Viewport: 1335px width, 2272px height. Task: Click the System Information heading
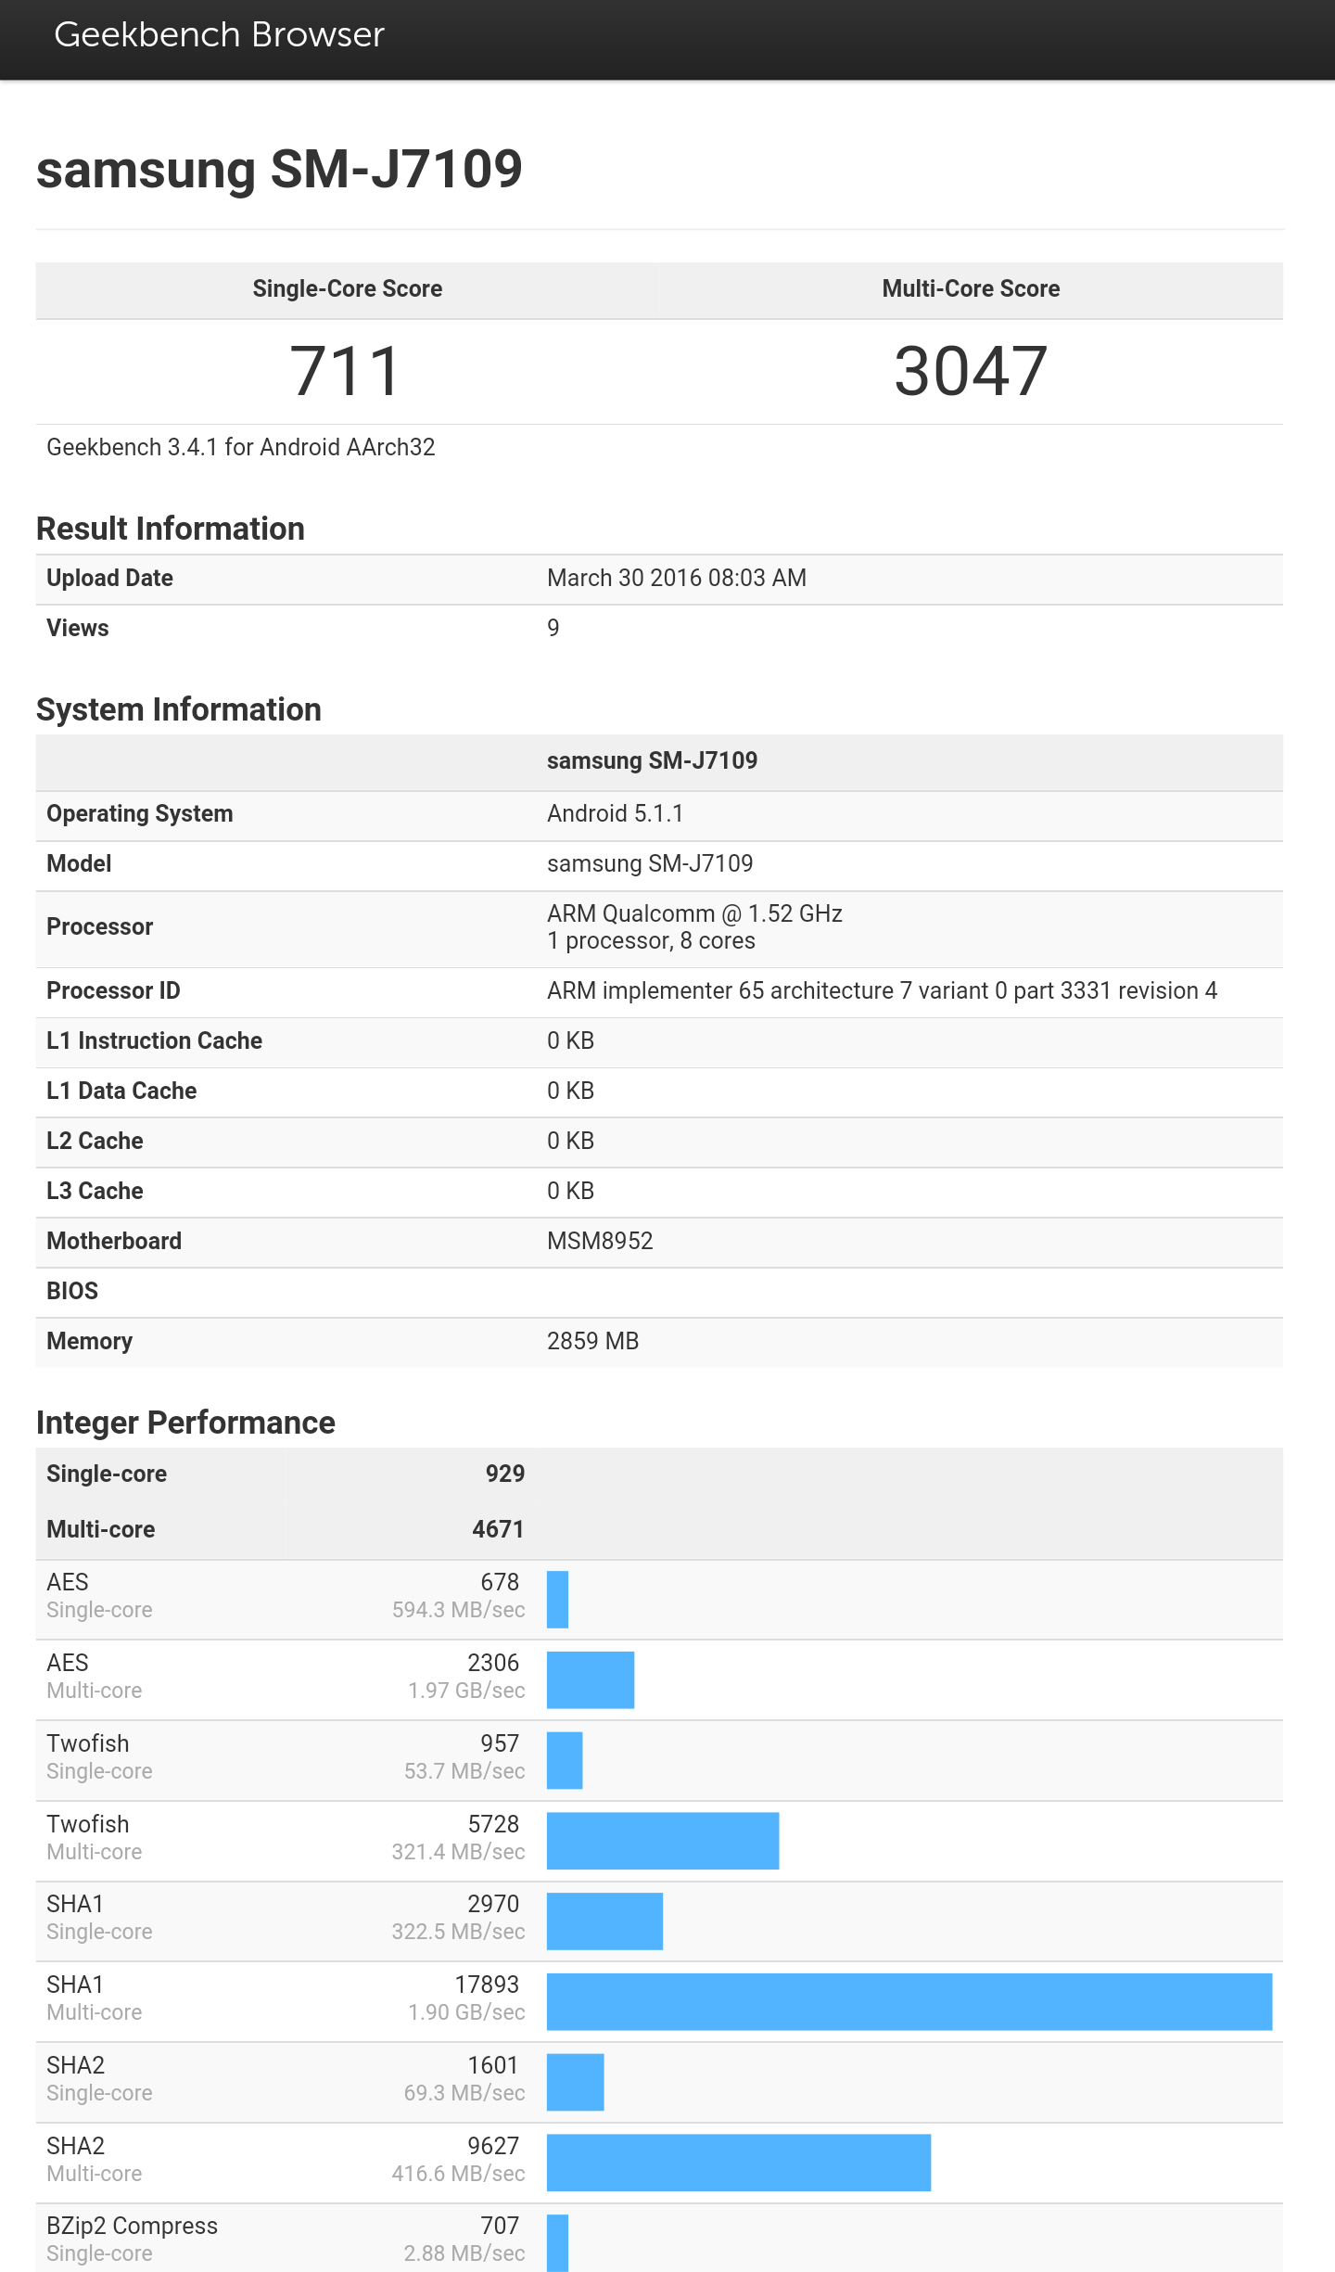tap(179, 709)
